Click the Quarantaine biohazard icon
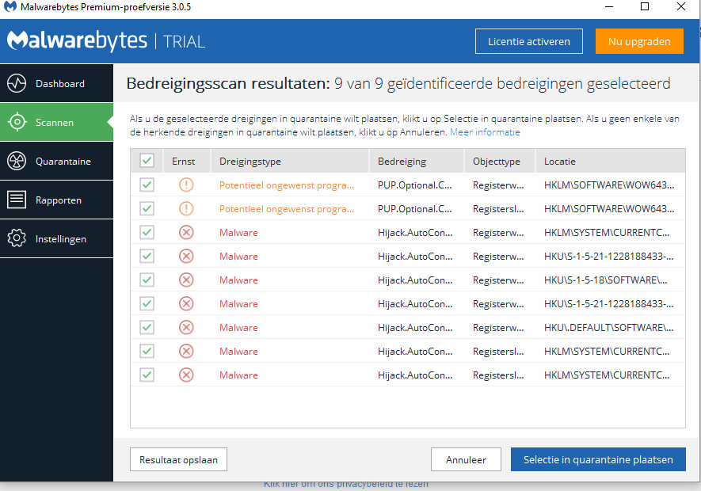Image resolution: width=701 pixels, height=491 pixels. (x=17, y=162)
